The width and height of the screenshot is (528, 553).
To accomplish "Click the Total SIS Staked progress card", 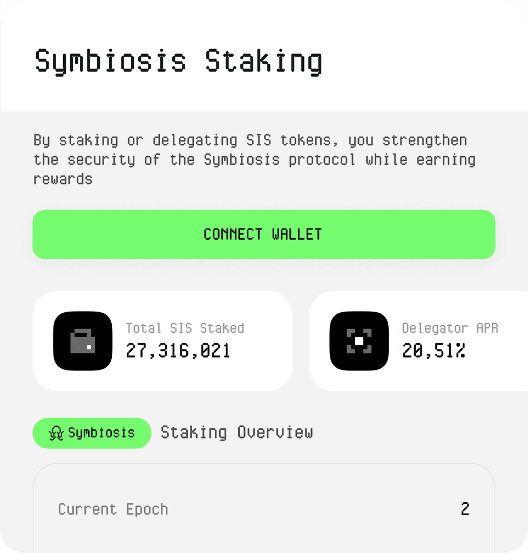I will pyautogui.click(x=162, y=341).
